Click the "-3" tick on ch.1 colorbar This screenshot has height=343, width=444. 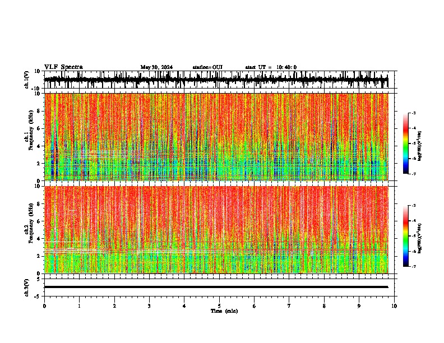point(414,113)
